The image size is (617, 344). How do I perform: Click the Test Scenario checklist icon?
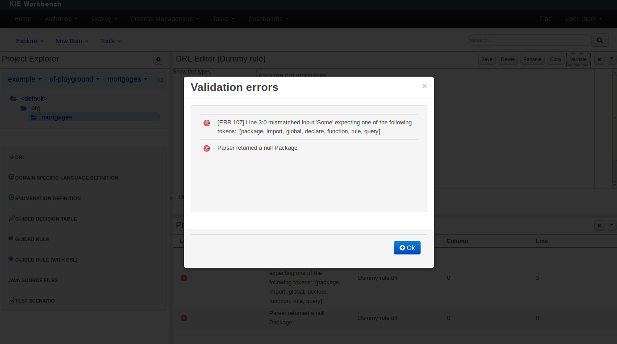(x=12, y=300)
